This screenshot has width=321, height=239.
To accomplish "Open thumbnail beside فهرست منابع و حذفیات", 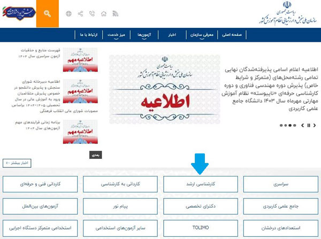I will point(80,60).
